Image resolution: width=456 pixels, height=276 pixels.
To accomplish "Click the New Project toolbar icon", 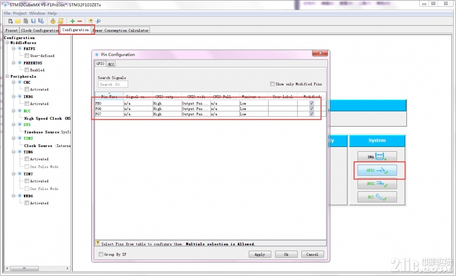I will pos(11,21).
